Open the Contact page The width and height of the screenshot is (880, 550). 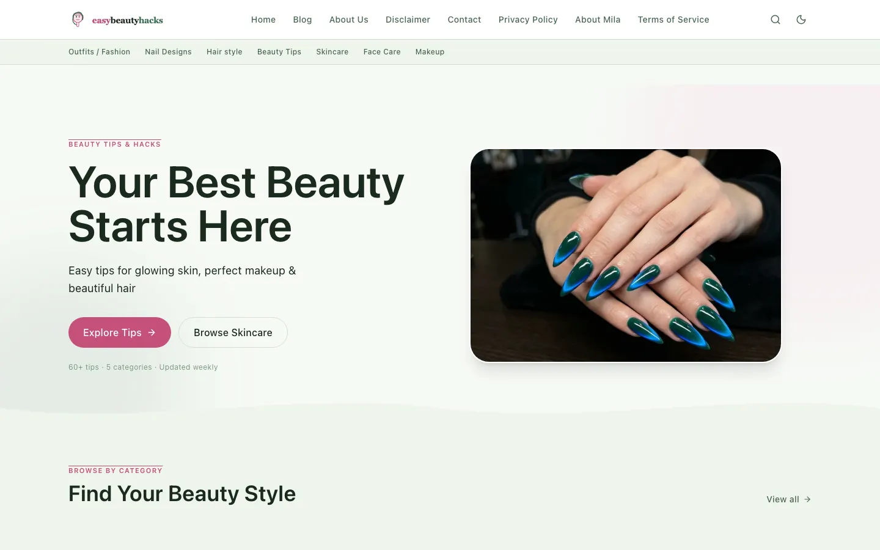coord(464,20)
